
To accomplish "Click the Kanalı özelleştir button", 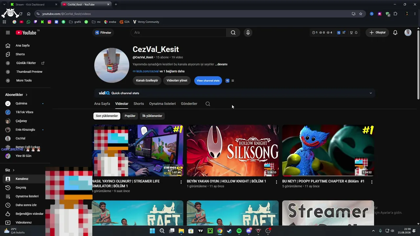I will click(x=147, y=81).
